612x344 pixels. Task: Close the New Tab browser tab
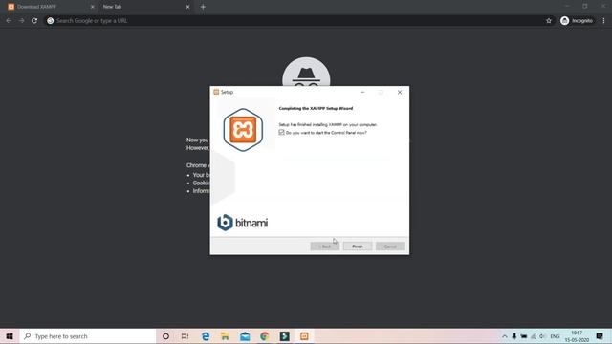click(x=187, y=7)
